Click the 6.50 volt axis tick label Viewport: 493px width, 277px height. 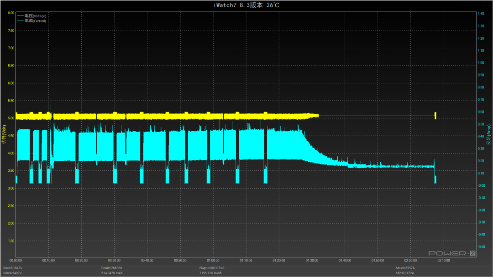click(11, 66)
